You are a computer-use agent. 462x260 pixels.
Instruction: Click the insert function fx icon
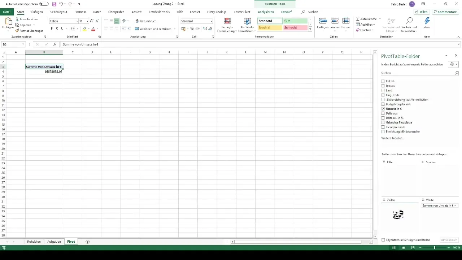click(55, 44)
